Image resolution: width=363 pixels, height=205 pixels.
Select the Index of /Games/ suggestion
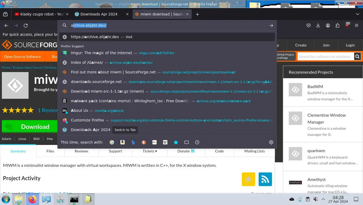[x=167, y=62]
